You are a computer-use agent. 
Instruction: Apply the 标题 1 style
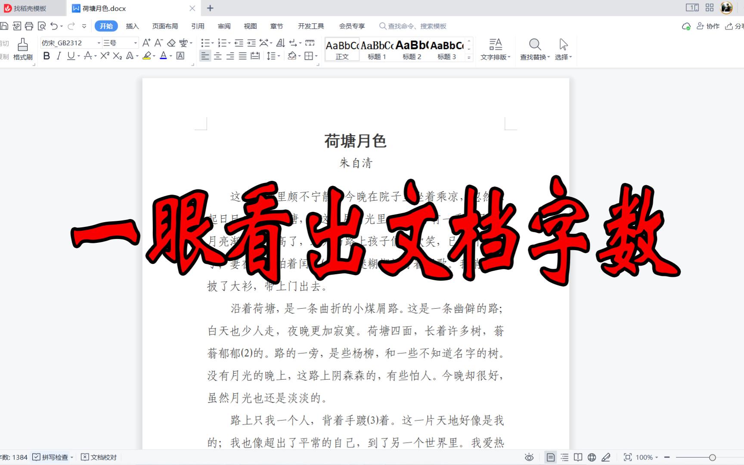coord(377,49)
